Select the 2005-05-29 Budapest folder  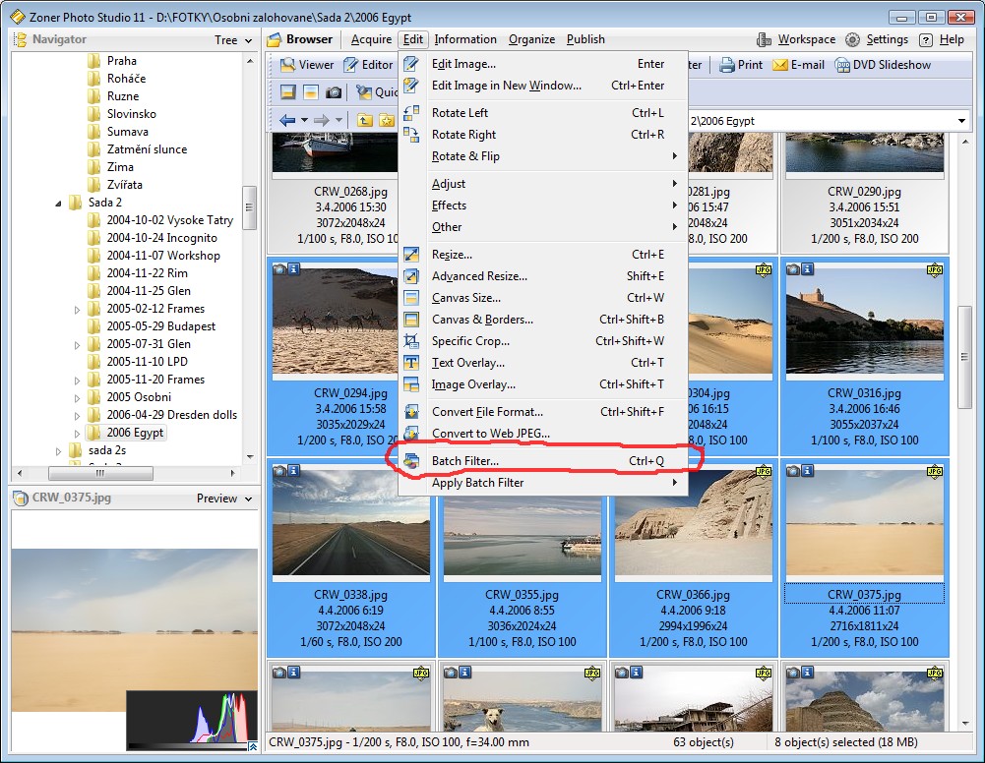pos(160,326)
